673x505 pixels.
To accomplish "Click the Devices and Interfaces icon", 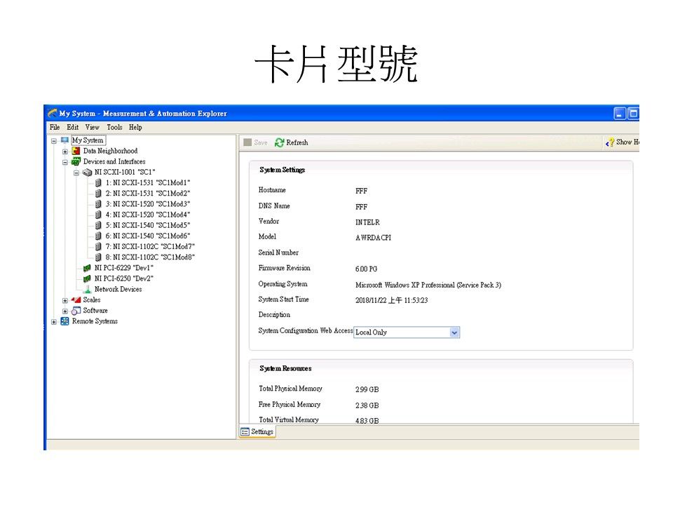I will [76, 161].
